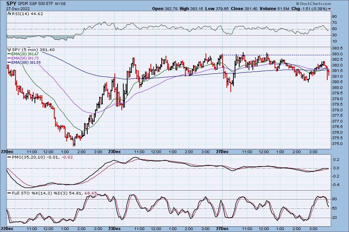Screen dimensions: 349x232
Task: Click the -0.4 level on PMO axis
Action: click(x=336, y=185)
